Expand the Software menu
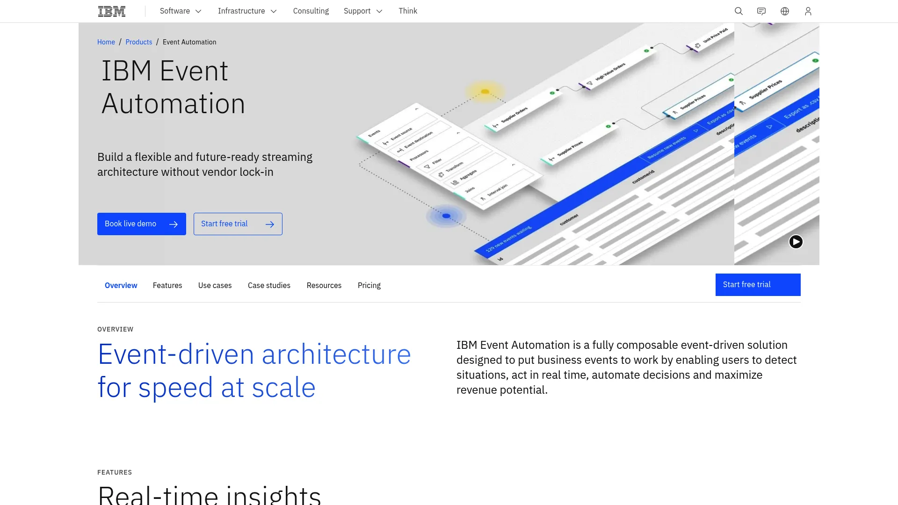The width and height of the screenshot is (898, 505). (x=181, y=11)
